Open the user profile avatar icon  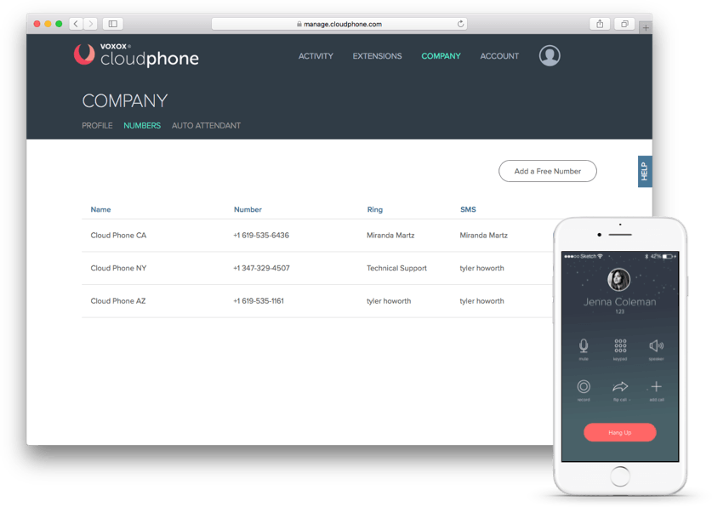(550, 56)
